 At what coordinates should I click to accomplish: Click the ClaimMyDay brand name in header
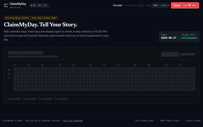tap(18, 4)
